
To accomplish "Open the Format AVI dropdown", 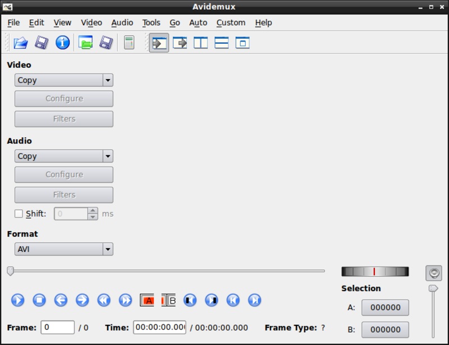I will click(x=64, y=249).
